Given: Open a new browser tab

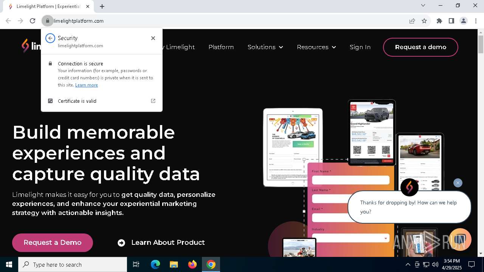Looking at the screenshot, I should pyautogui.click(x=102, y=6).
